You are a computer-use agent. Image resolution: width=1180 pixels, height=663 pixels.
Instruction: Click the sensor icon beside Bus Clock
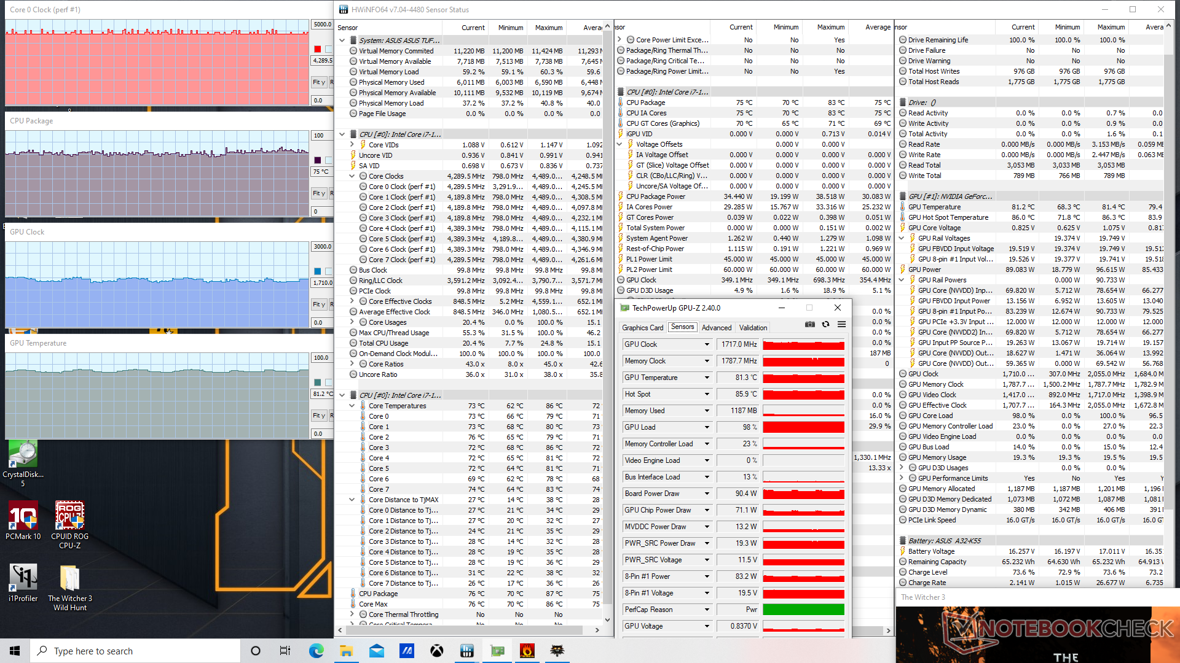pyautogui.click(x=353, y=270)
